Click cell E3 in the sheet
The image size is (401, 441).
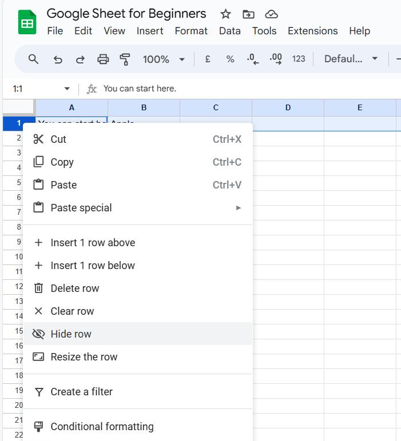(360, 153)
